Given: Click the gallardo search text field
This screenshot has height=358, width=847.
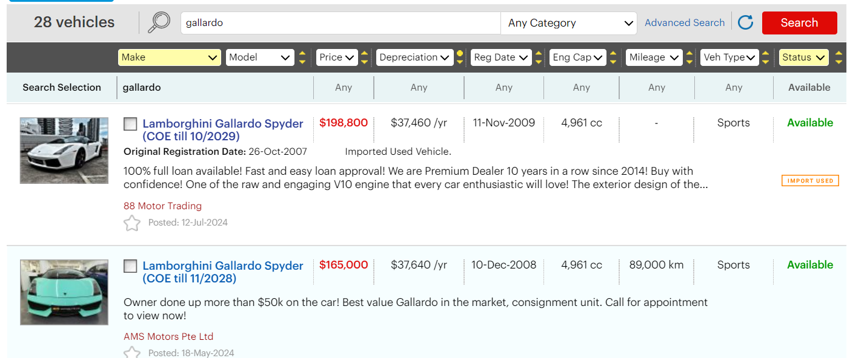Looking at the screenshot, I should pyautogui.click(x=340, y=23).
